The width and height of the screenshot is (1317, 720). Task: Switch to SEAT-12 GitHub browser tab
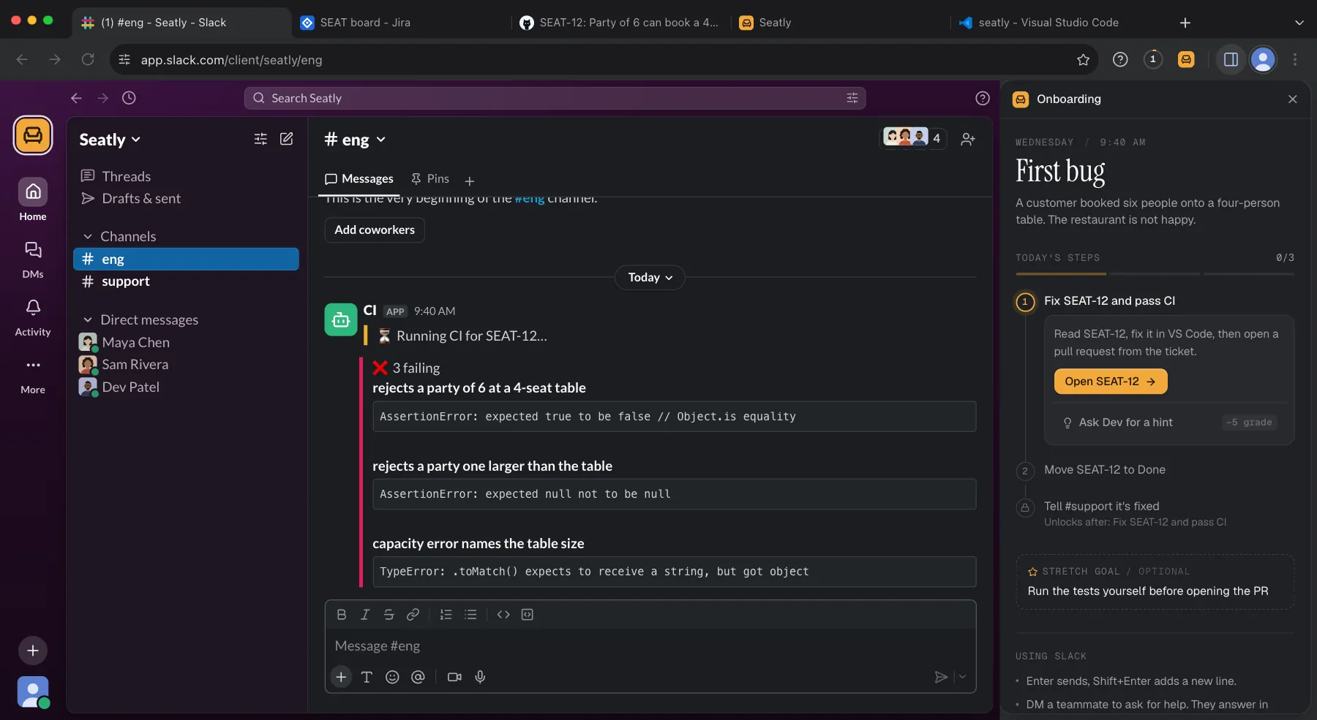click(620, 23)
